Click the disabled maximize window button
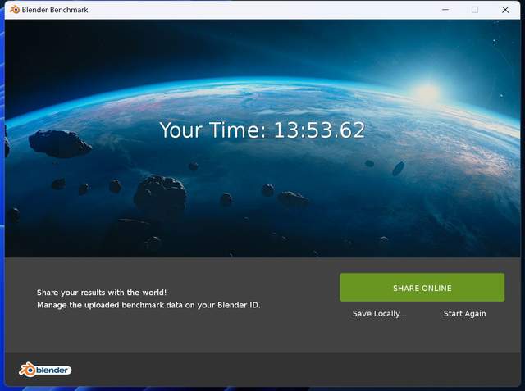Viewport: 525px width, 391px height. coord(475,10)
